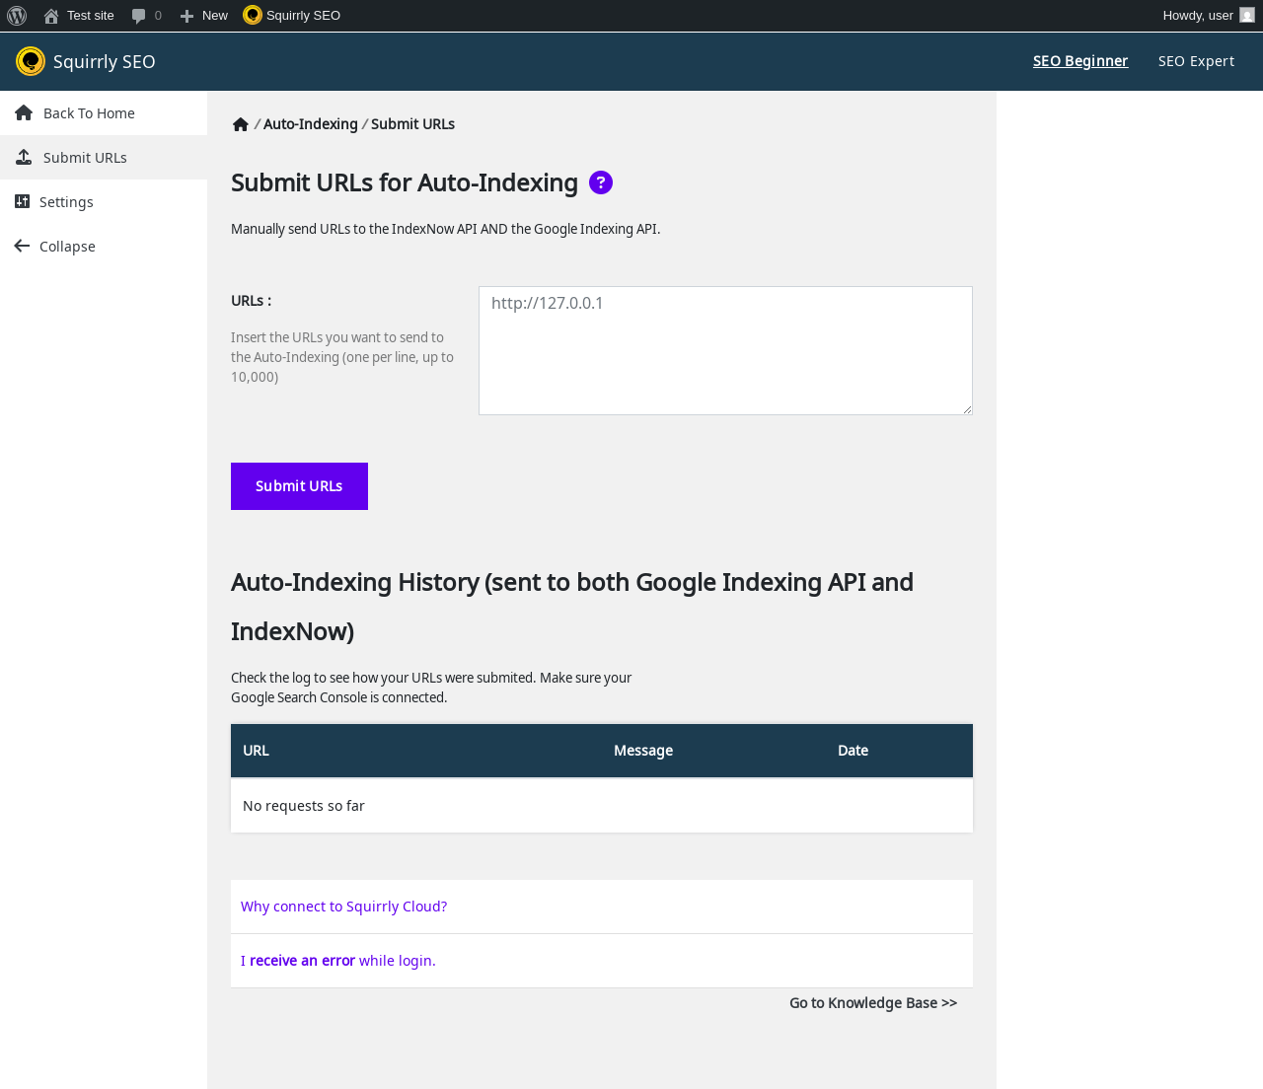Open the Howdy, user account menu
This screenshot has width=1263, height=1089.
pos(1197,16)
